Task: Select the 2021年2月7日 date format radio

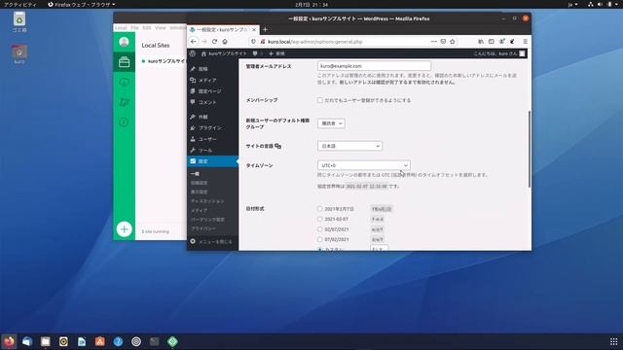Action: click(320, 208)
